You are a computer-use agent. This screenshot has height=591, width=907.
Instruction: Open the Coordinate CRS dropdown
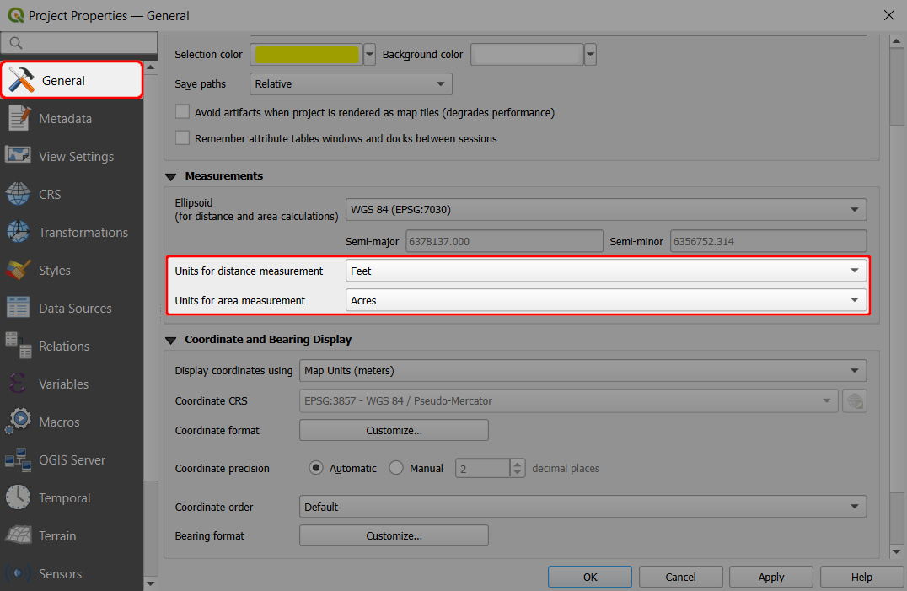(569, 400)
